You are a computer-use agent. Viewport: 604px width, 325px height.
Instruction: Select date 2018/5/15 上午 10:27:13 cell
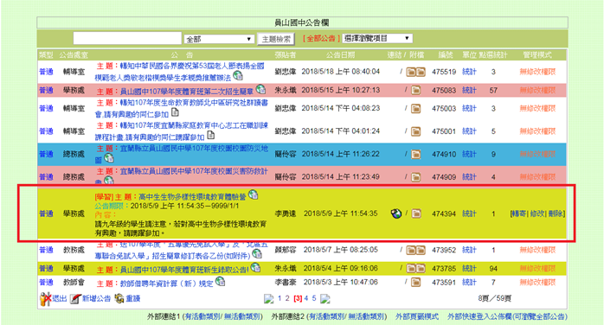(341, 91)
